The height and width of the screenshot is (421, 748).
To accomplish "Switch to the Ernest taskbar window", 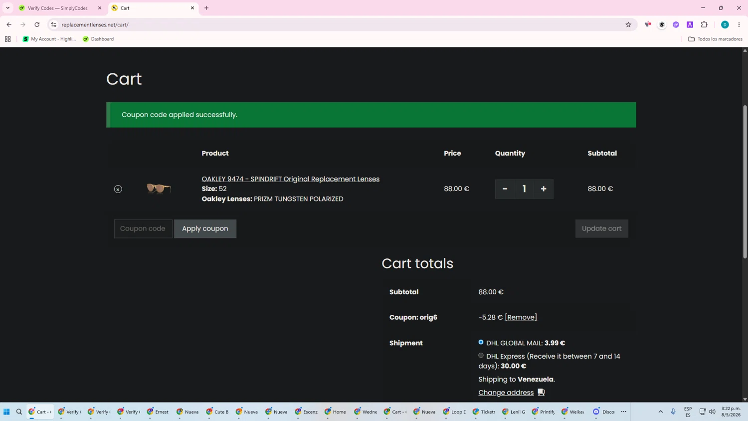I will (158, 412).
